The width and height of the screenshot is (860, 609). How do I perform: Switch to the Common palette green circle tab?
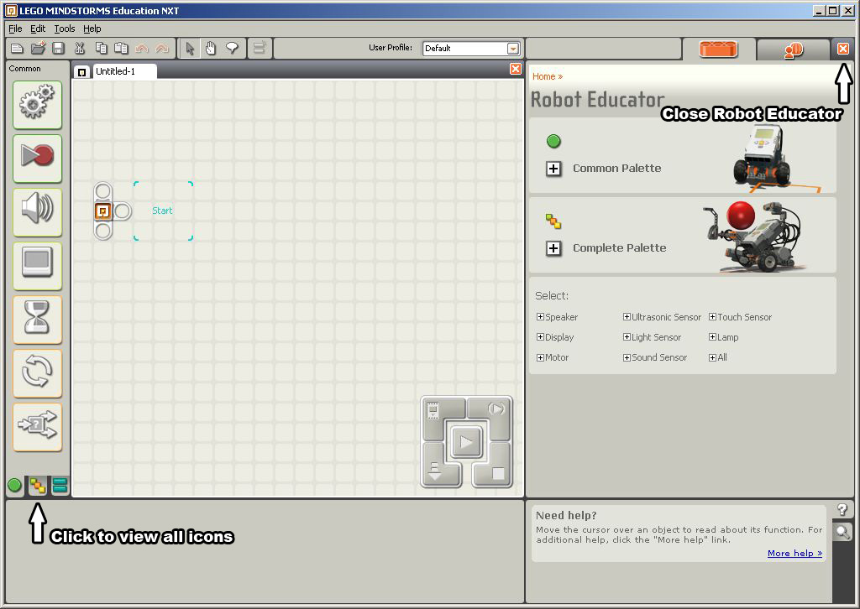pyautogui.click(x=15, y=485)
